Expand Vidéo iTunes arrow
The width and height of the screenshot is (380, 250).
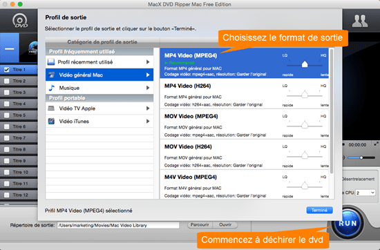click(x=148, y=121)
